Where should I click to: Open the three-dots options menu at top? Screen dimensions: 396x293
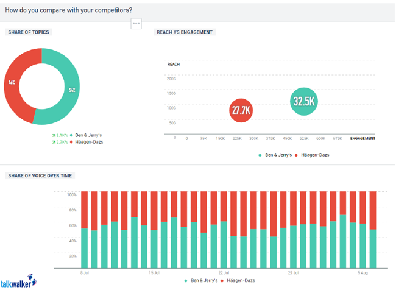click(136, 23)
